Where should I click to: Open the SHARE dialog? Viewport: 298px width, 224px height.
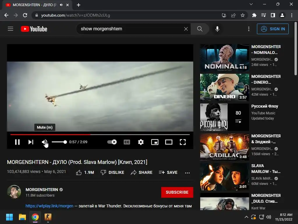coord(142,172)
